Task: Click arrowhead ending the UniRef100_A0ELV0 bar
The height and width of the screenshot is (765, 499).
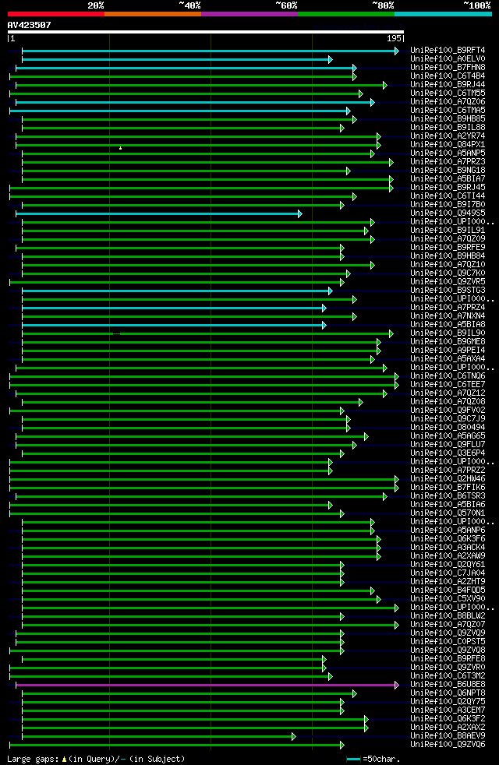Action: click(331, 59)
